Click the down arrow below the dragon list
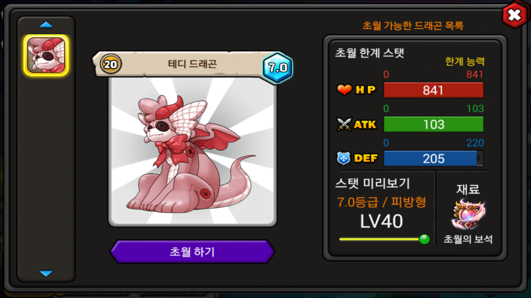 [46, 273]
